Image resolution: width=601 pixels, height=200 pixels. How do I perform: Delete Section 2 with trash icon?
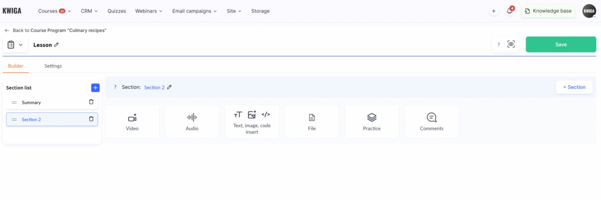click(x=91, y=119)
